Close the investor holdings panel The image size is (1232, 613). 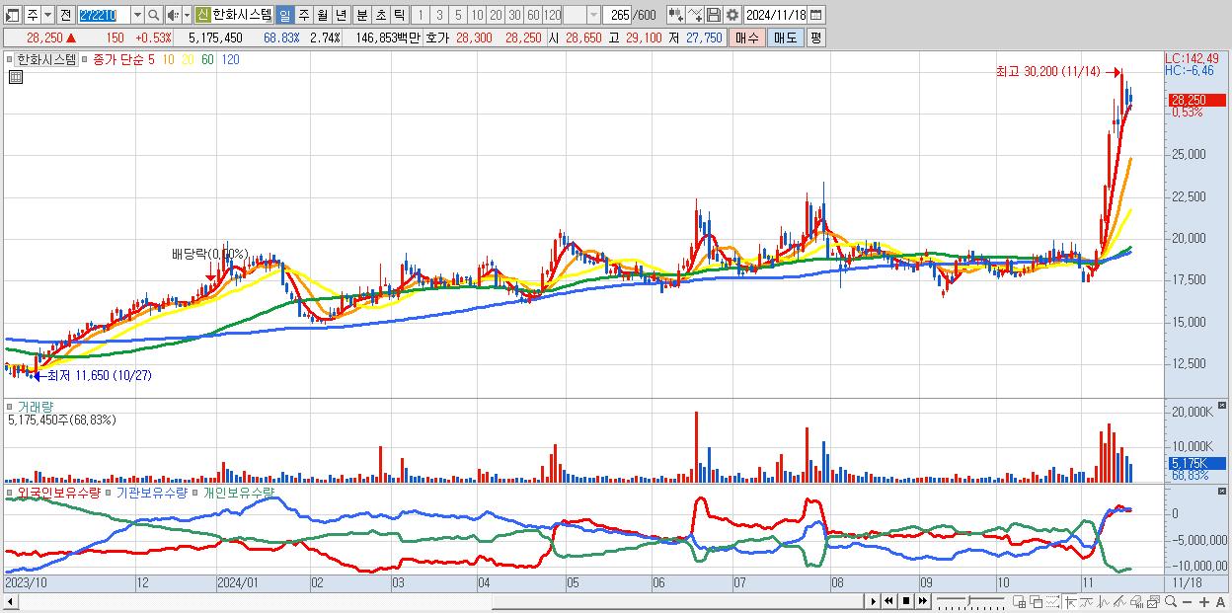click(x=1222, y=491)
